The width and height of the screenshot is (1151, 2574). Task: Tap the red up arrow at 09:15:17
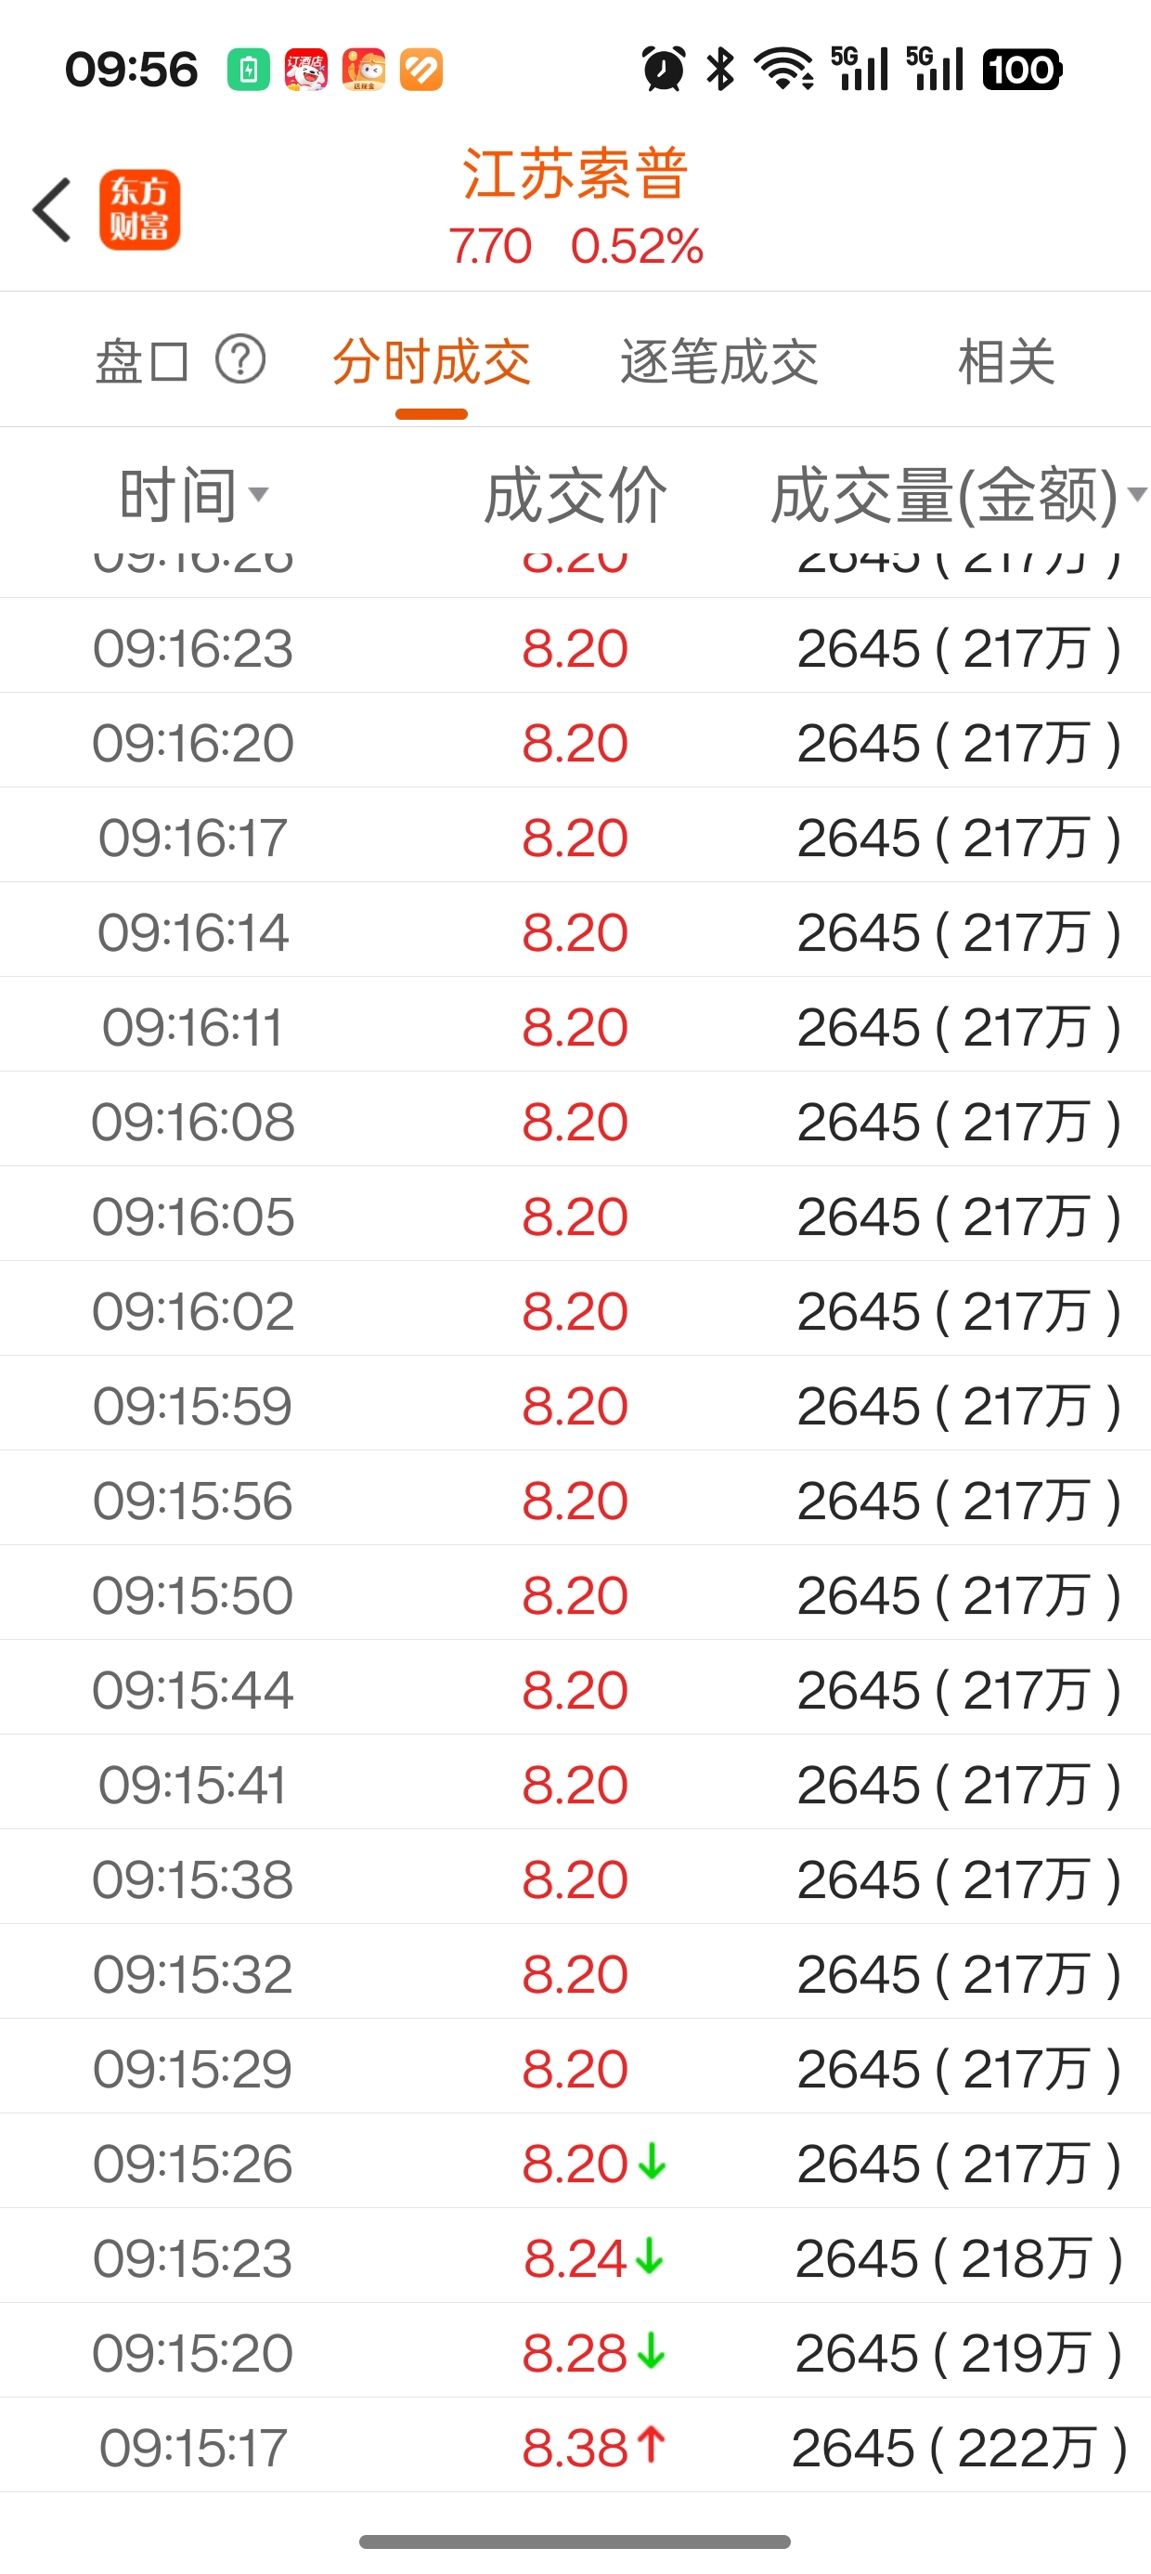[652, 2445]
